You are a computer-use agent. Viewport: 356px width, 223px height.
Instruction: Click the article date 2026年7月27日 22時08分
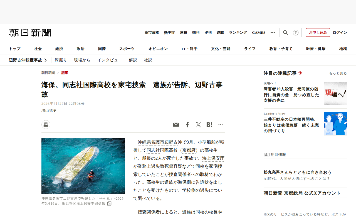click(x=63, y=104)
